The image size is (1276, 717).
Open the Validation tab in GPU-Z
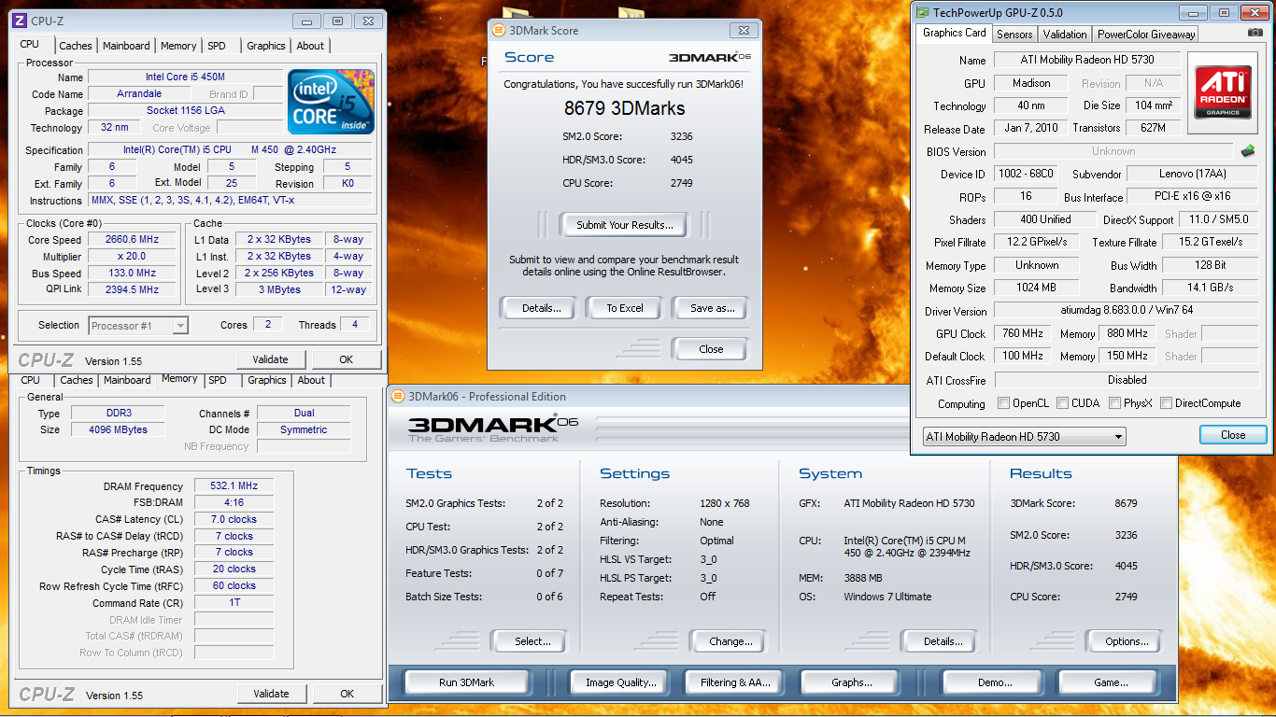[1065, 35]
